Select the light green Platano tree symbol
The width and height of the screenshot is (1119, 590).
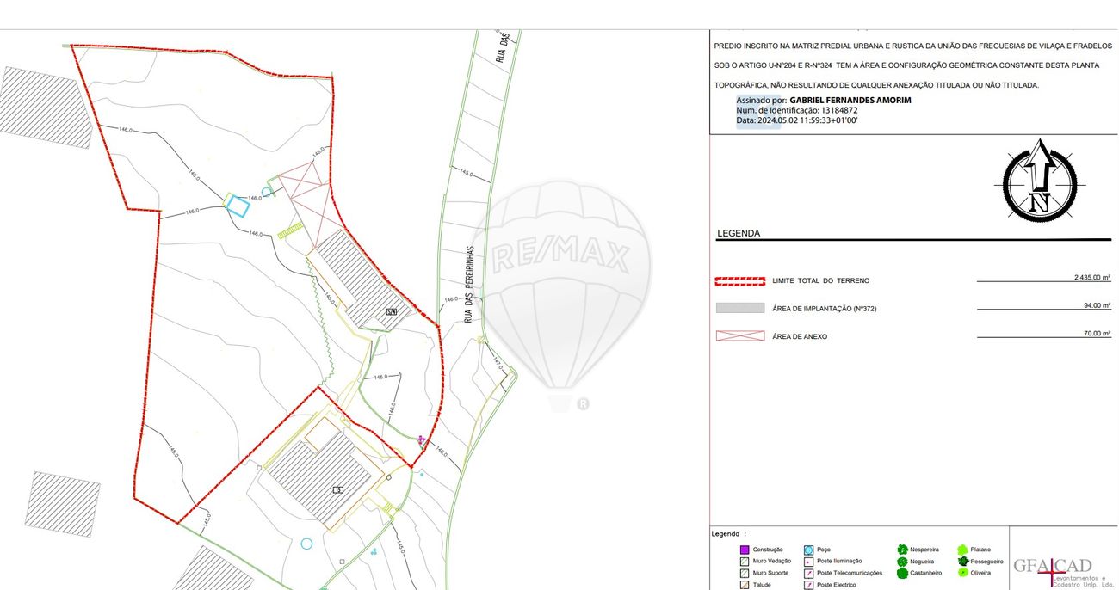point(962,550)
